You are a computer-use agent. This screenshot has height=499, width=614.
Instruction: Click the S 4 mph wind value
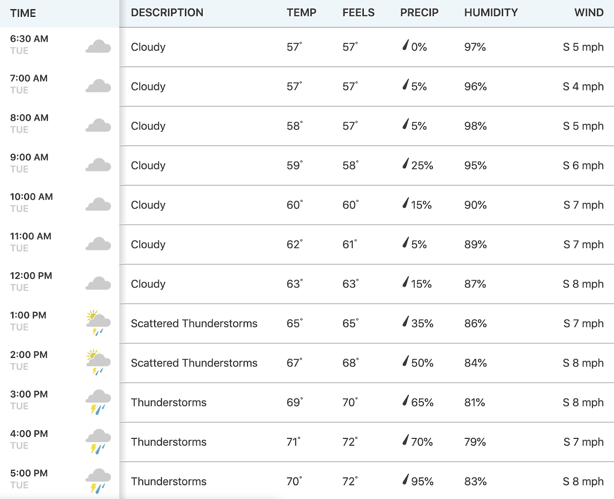point(583,87)
